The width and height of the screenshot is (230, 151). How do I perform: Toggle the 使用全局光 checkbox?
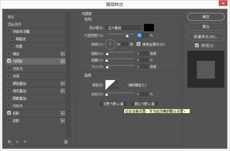pyautogui.click(x=139, y=44)
